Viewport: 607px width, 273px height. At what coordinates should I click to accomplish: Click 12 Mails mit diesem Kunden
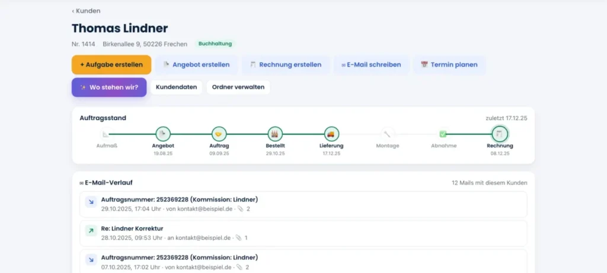click(x=489, y=183)
